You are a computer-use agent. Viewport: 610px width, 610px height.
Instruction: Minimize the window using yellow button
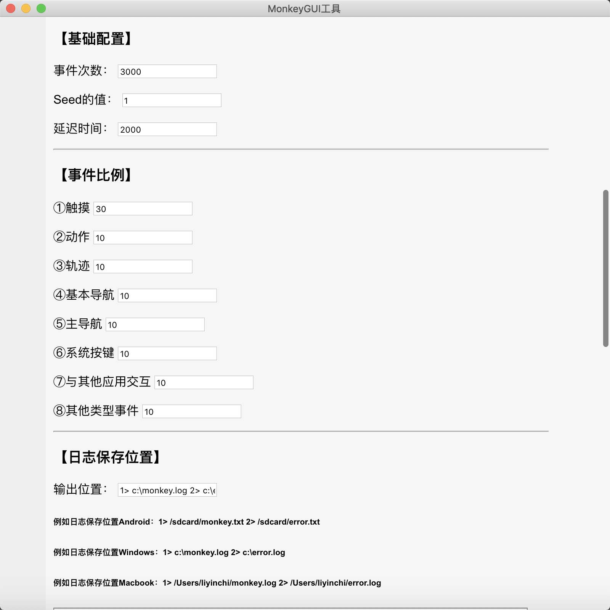point(26,8)
